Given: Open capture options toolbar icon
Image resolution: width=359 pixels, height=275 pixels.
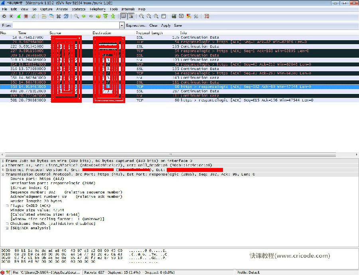Looking at the screenshot, I should (x=12, y=16).
